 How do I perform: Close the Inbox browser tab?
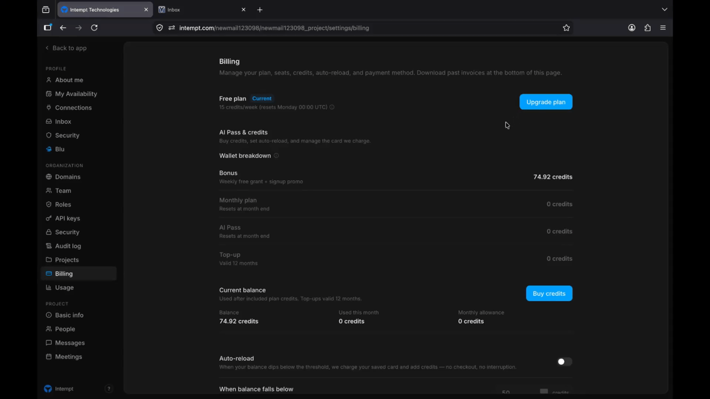click(x=244, y=9)
